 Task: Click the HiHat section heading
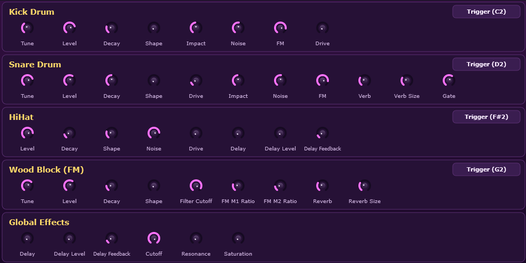21,117
